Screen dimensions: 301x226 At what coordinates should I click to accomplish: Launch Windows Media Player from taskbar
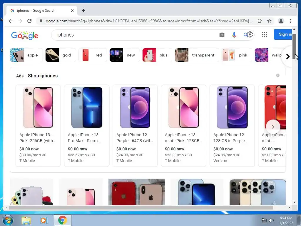44,220
